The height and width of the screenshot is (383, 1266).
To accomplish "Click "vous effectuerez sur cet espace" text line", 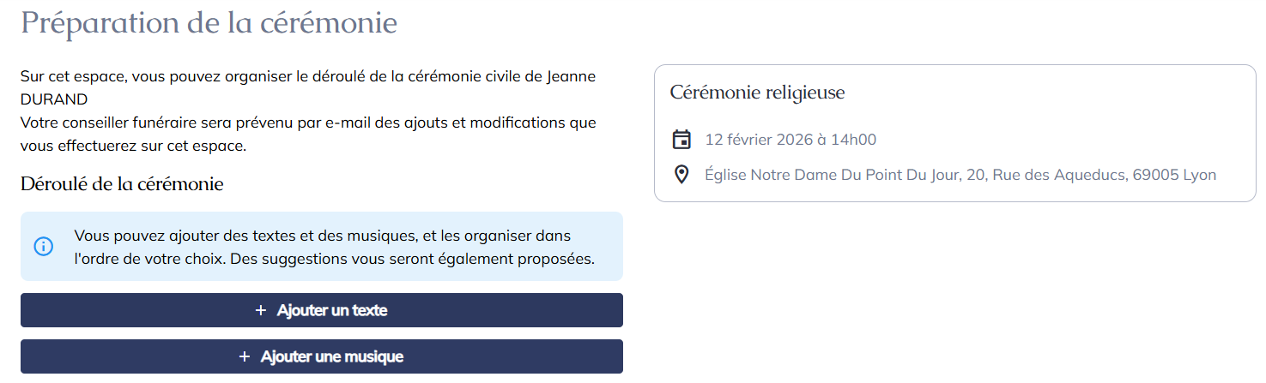I will (x=133, y=146).
